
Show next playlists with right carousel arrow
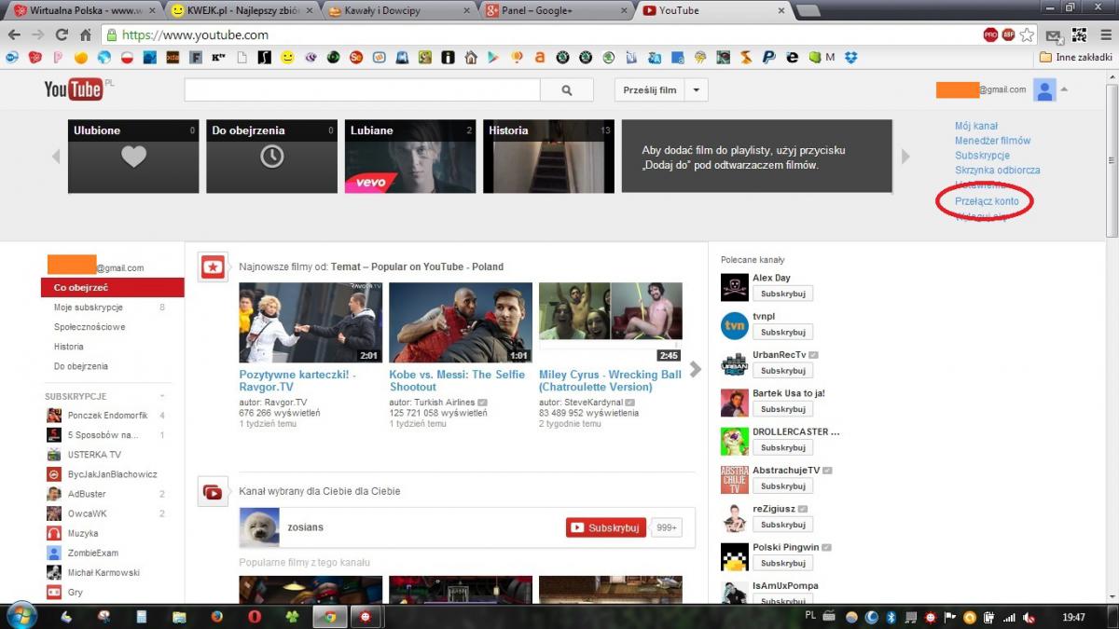point(905,157)
